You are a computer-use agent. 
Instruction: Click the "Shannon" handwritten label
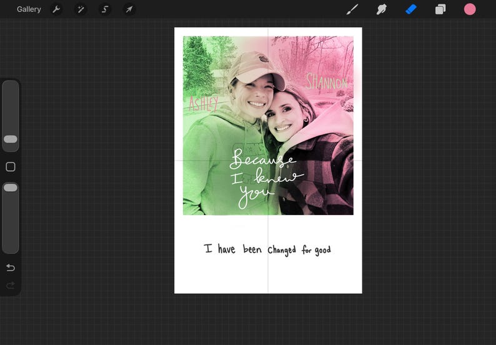point(327,82)
